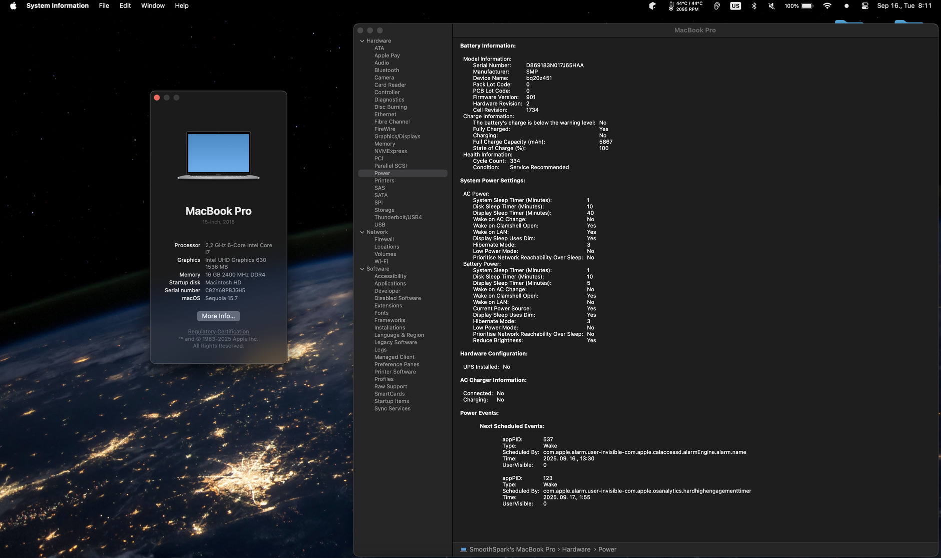Viewport: 941px width, 558px height.
Task: Open the Window menu
Action: coord(153,6)
